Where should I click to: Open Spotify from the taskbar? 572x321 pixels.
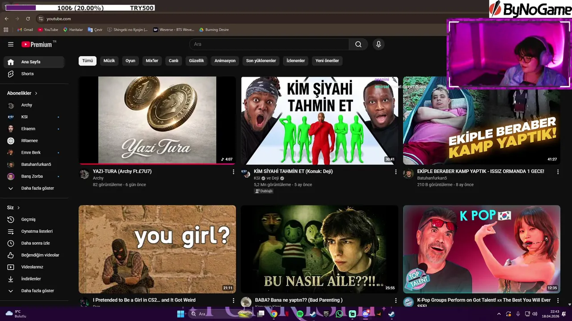pyautogui.click(x=300, y=314)
